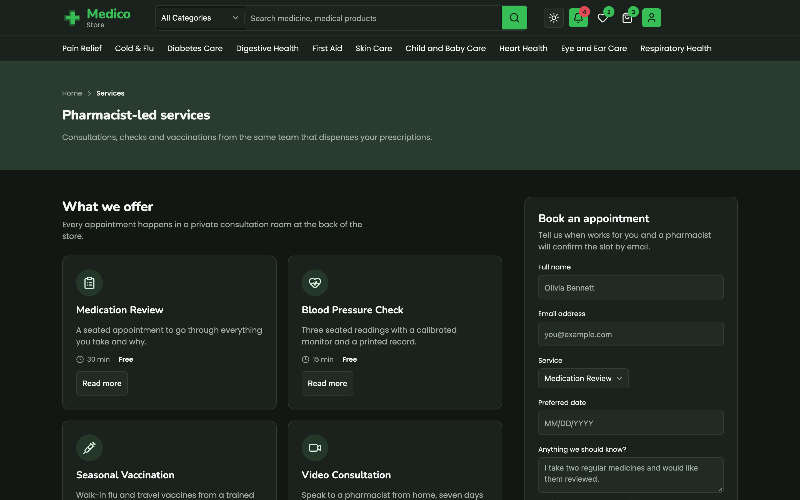Click the Pharmacist-led services heading
The width and height of the screenshot is (800, 500).
(136, 115)
